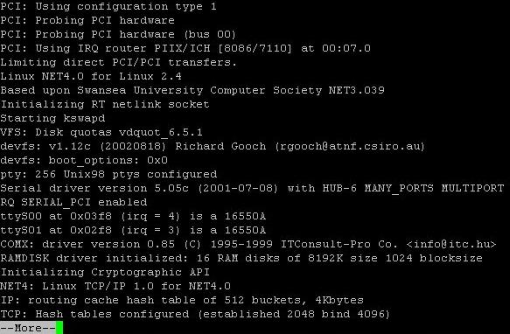
Task: Click the 'PCI: Using configuration type 1' line
Action: coord(108,6)
